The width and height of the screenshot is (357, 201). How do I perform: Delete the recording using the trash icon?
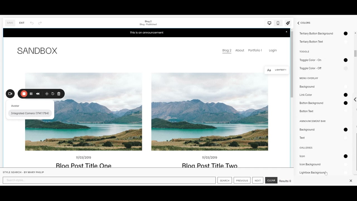[x=59, y=94]
